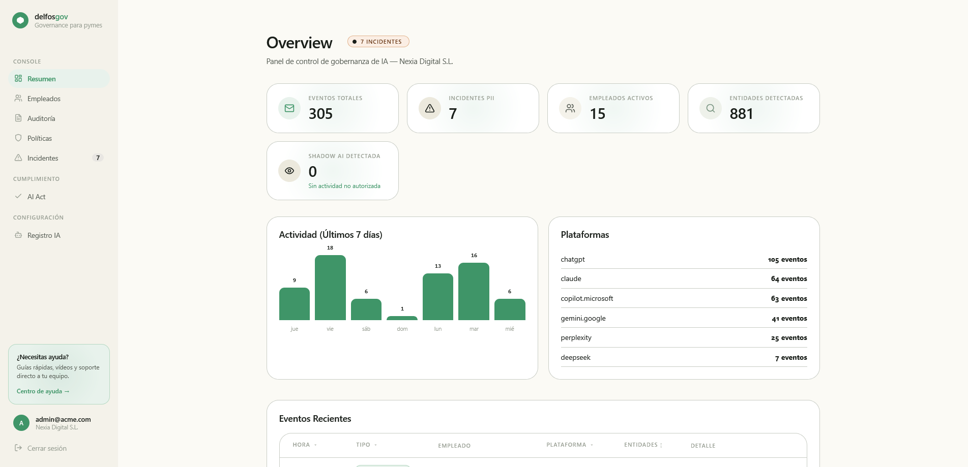
Task: Open the Centro de ayuda link
Action: point(43,391)
